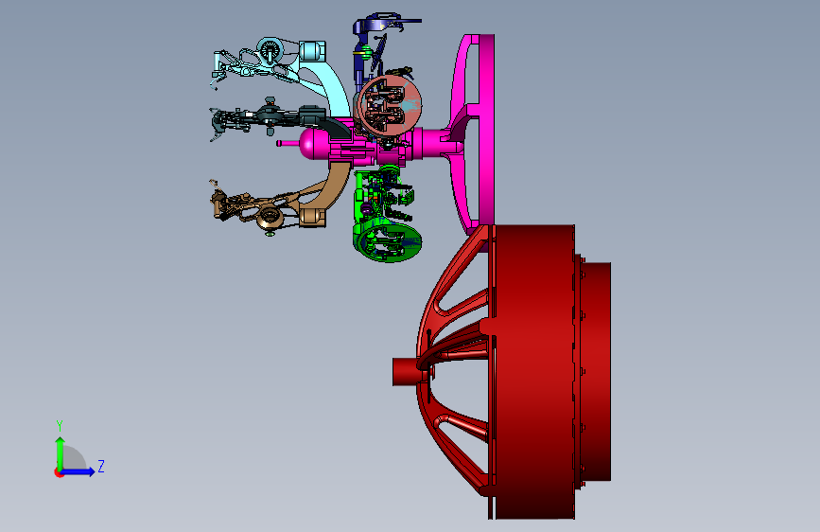Select the red spoked conical frame
The height and width of the screenshot is (532, 820).
(455, 362)
